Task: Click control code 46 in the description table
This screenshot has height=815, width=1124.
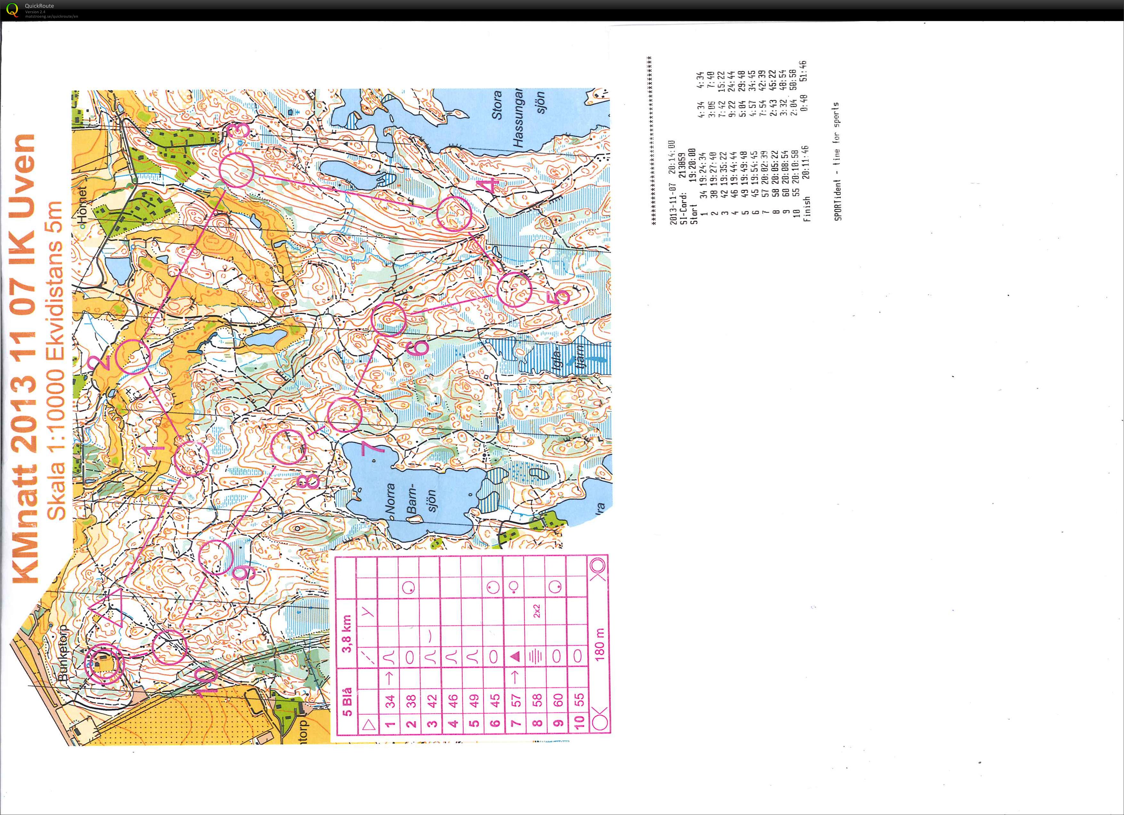Action: (453, 701)
